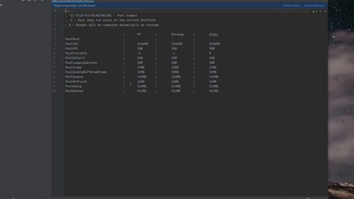Image resolution: width=354 pixels, height=199 pixels.
Task: Jump to previous highlighted problem arrow
Action: click(x=320, y=11)
